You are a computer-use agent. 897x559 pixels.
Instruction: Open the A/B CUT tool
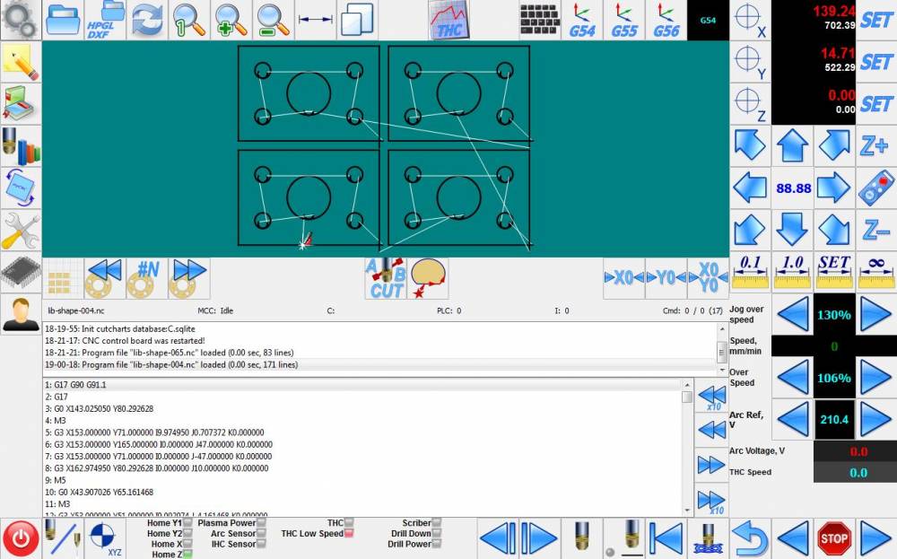tap(386, 278)
